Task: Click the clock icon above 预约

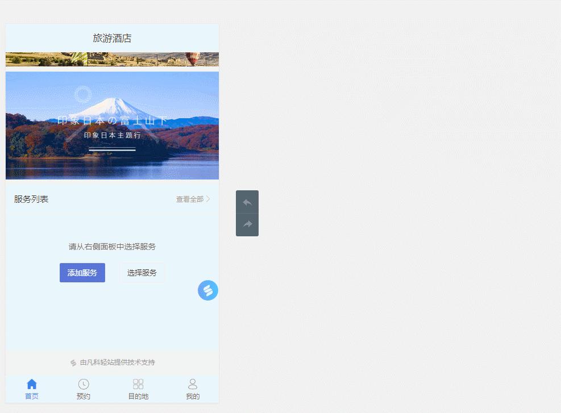Action: pos(84,383)
